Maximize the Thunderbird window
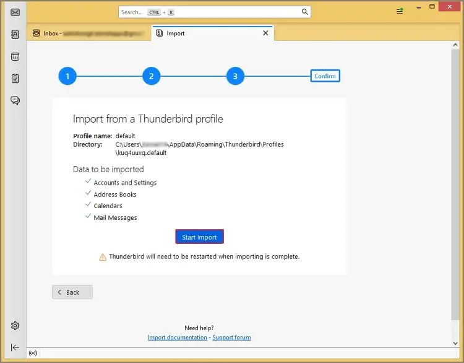 [432, 7]
